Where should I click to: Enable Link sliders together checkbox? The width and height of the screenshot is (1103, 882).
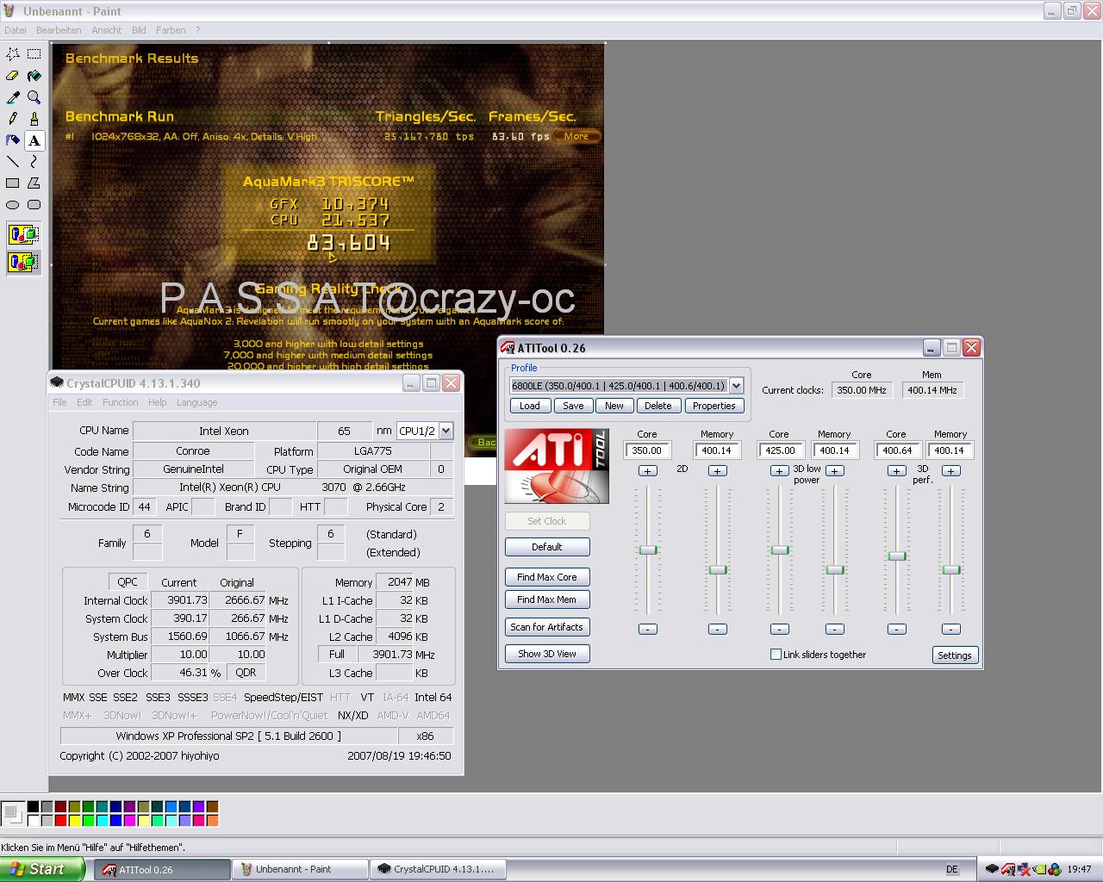tap(776, 655)
